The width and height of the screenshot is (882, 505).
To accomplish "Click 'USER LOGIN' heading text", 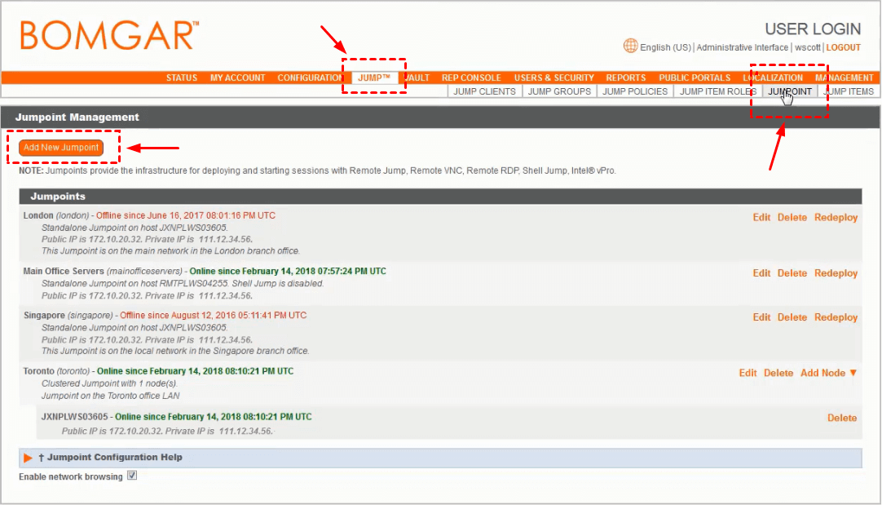I will [813, 29].
